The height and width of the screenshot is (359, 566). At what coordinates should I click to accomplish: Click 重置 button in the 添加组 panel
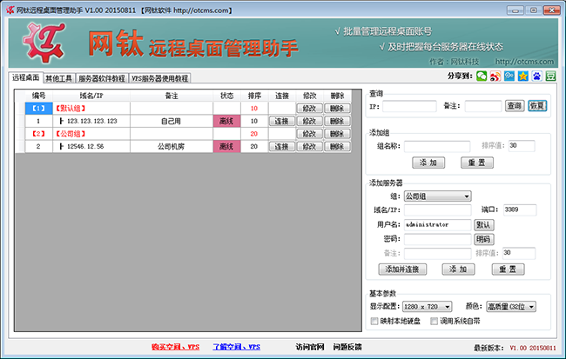477,163
